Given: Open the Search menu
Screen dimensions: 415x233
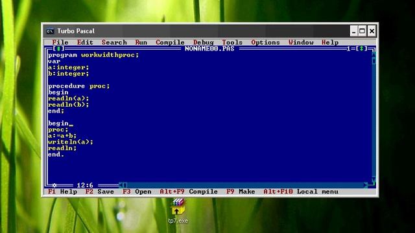Looking at the screenshot, I should click(x=114, y=42).
